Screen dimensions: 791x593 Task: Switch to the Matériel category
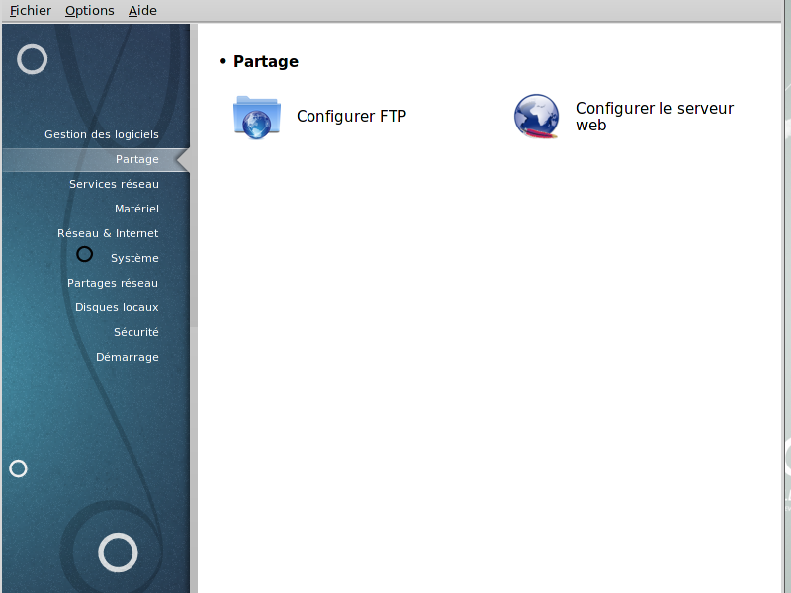pos(136,209)
